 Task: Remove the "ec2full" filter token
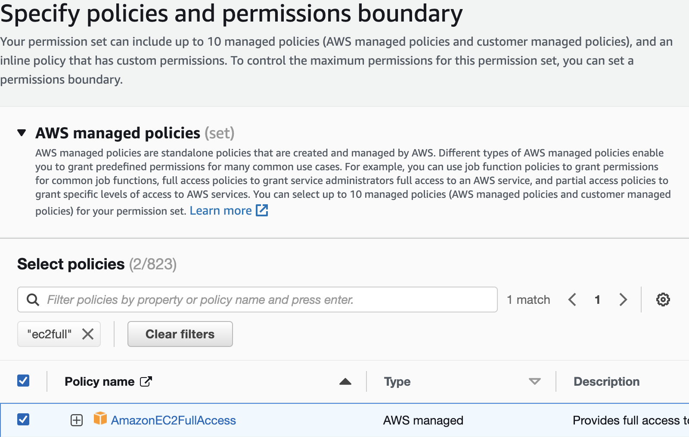coord(88,334)
